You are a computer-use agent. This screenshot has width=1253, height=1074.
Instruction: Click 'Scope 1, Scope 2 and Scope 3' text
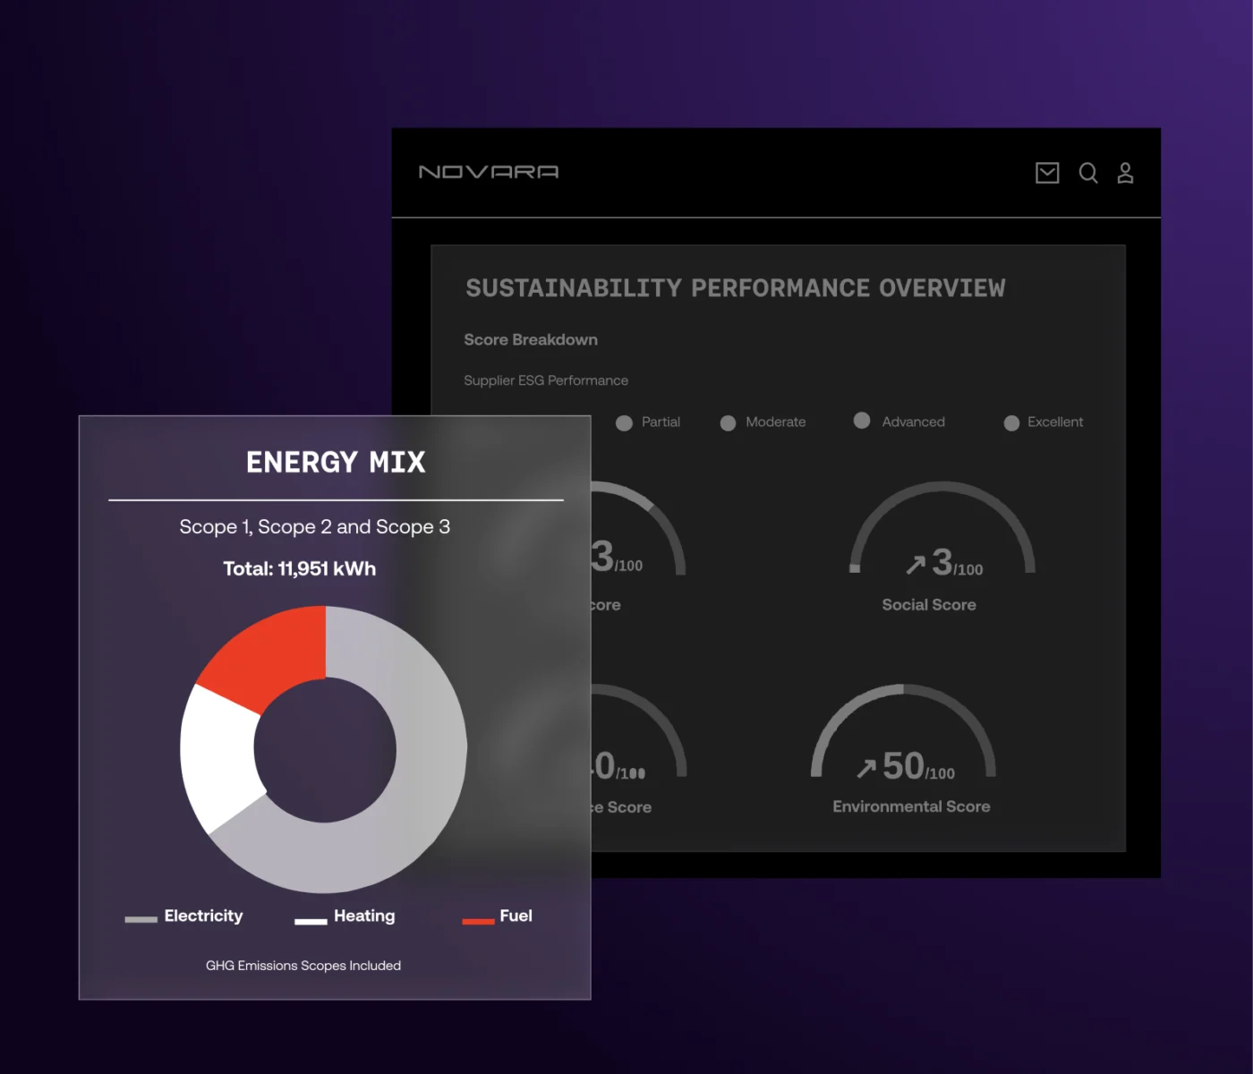point(314,527)
